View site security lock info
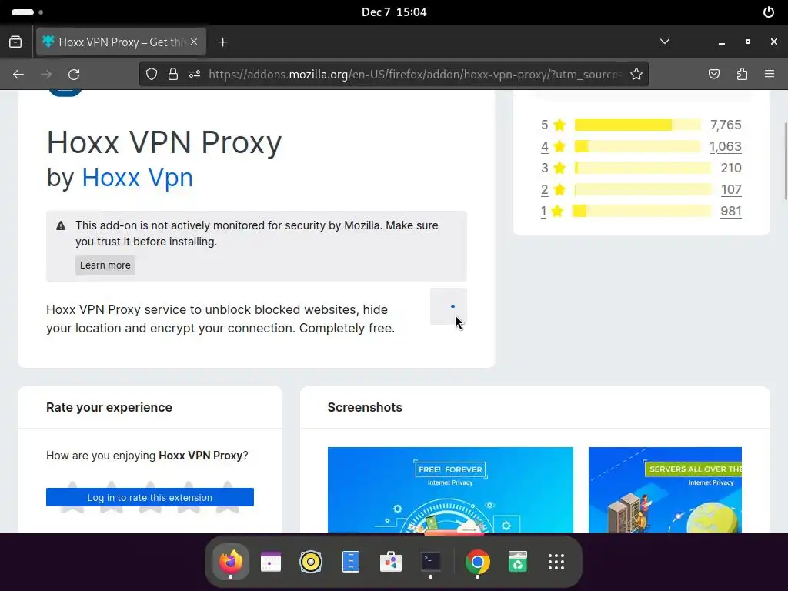The width and height of the screenshot is (788, 591). pyautogui.click(x=173, y=75)
